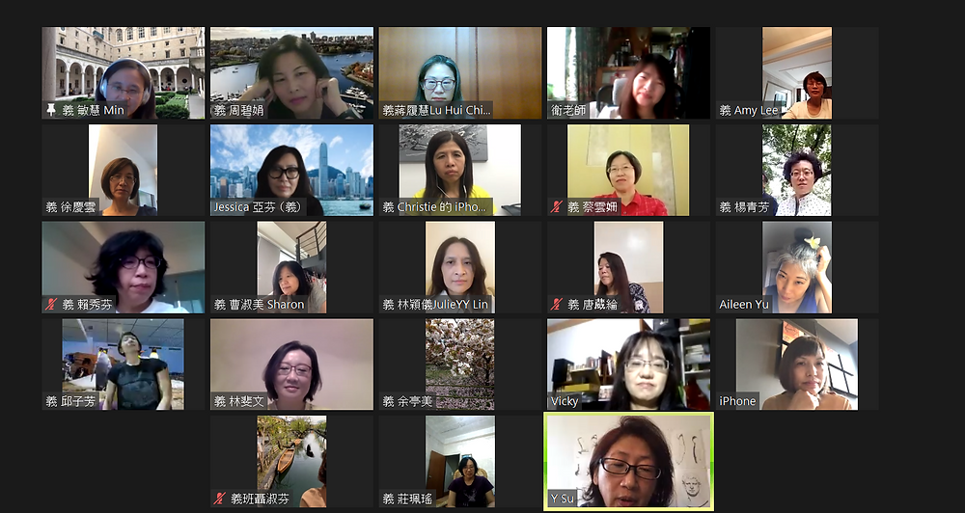Click 楊青芳's video tile
965x513 pixels.
[797, 170]
